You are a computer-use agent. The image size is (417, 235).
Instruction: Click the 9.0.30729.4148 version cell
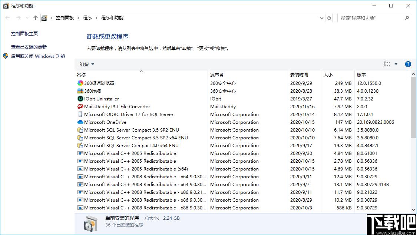click(x=373, y=185)
